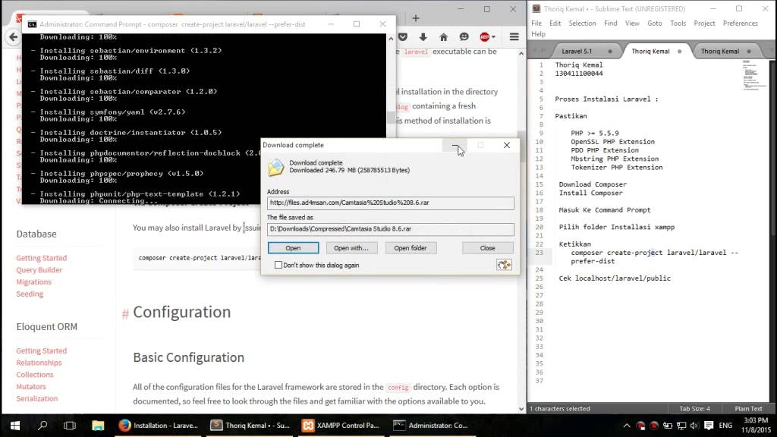
Task: Click the "The file saved as" path field
Action: (391, 229)
